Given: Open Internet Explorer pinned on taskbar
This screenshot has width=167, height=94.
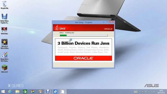Looking at the screenshot, I should pos(10,92).
